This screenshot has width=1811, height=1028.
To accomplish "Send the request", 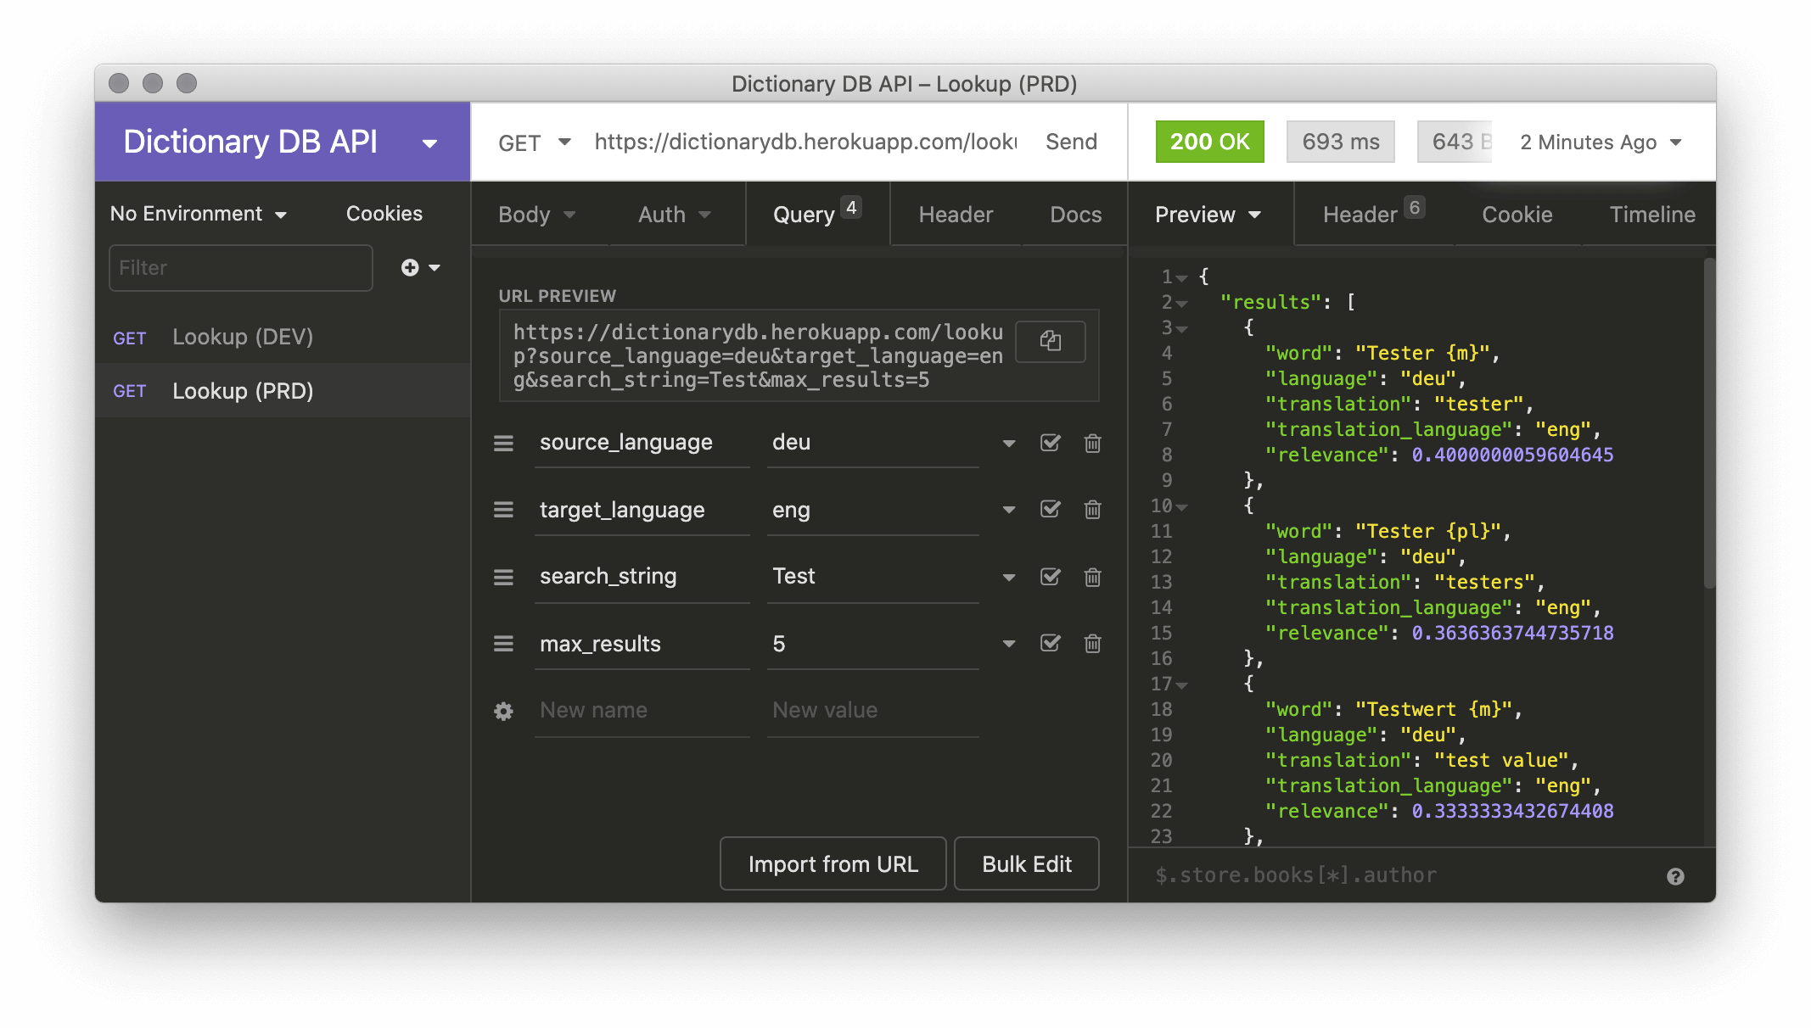I will pyautogui.click(x=1071, y=142).
